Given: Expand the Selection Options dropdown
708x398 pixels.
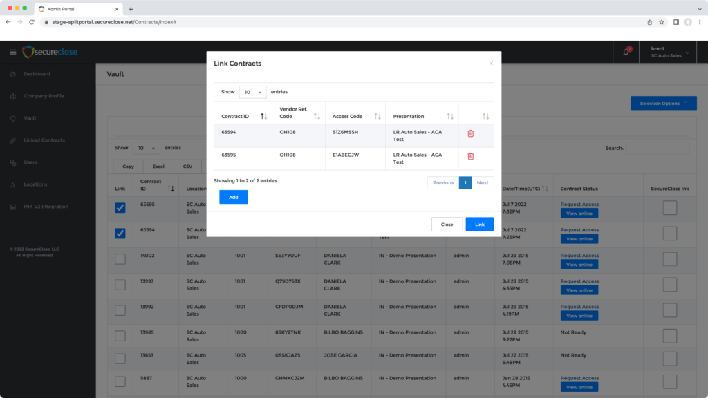Looking at the screenshot, I should tap(663, 103).
